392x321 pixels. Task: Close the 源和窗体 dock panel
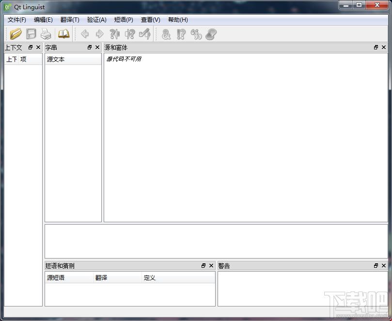click(384, 47)
